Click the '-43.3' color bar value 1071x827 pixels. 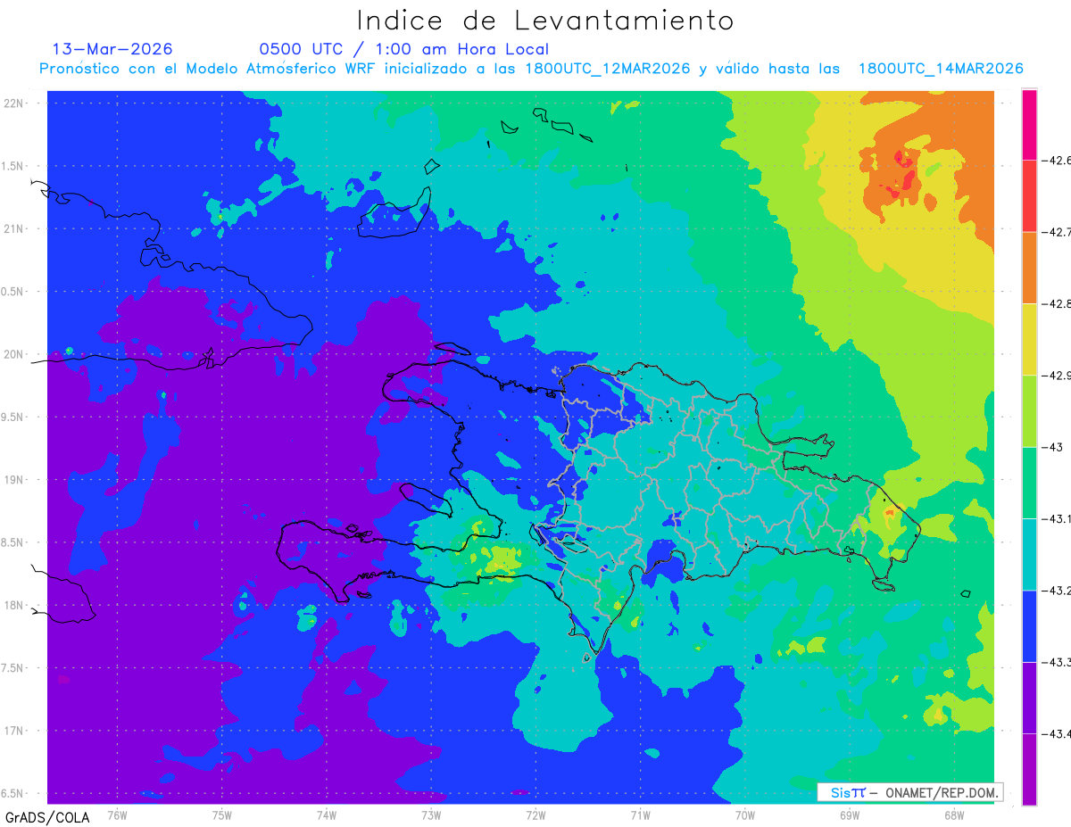click(1058, 662)
